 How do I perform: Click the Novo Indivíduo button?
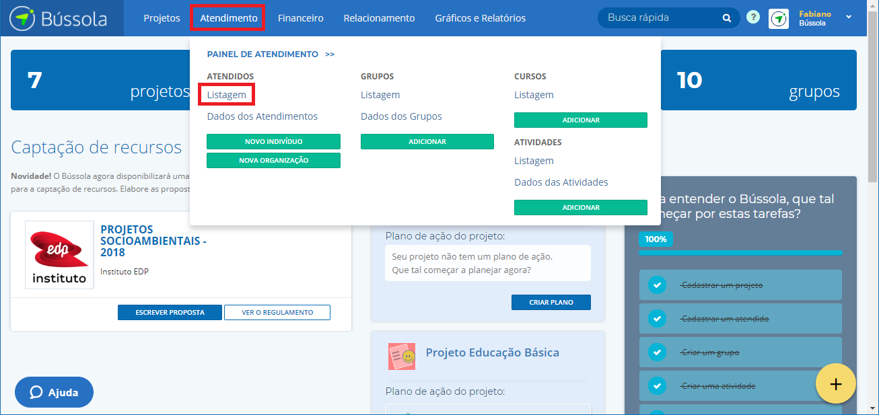click(x=273, y=142)
